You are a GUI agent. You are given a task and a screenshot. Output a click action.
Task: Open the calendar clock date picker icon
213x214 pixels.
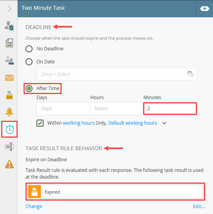191,74
